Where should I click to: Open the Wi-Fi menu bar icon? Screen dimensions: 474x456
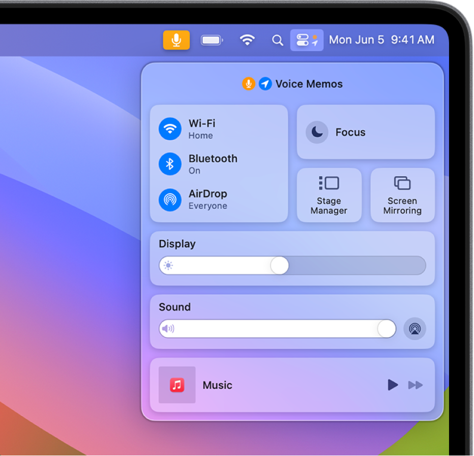click(x=247, y=40)
